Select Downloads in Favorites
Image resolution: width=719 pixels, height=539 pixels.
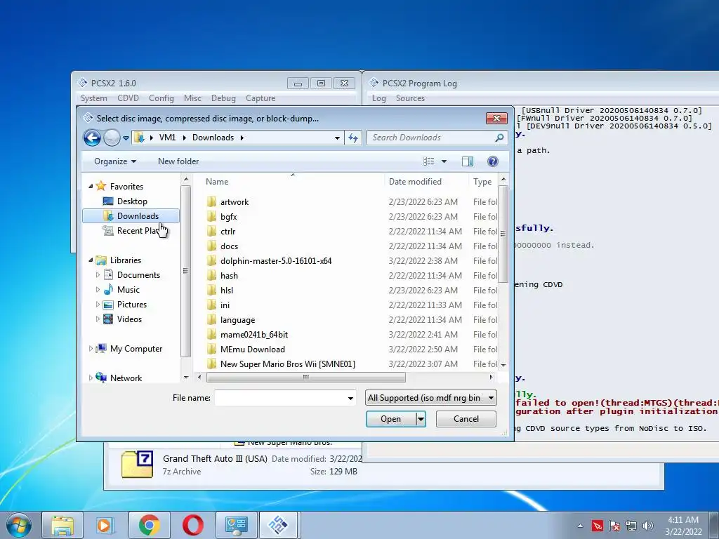click(x=131, y=216)
